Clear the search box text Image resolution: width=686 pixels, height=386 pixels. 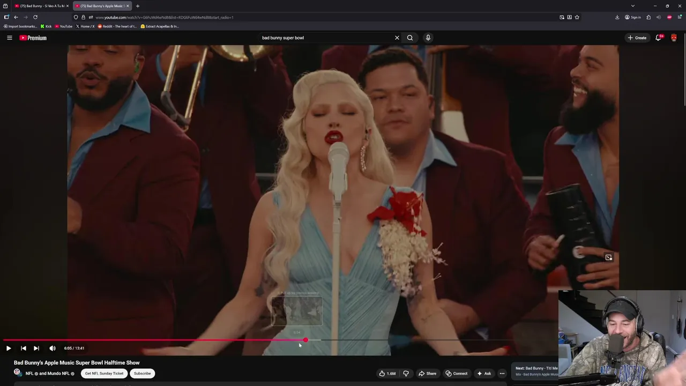tap(397, 38)
